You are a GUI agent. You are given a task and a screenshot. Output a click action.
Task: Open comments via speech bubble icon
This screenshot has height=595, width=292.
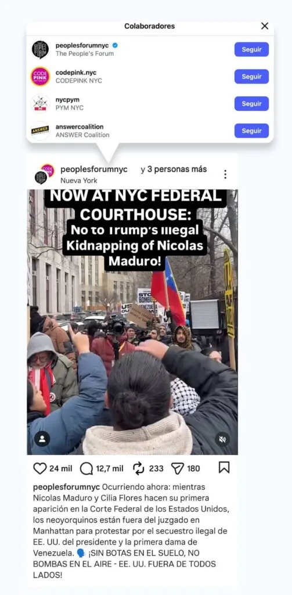coord(86,469)
